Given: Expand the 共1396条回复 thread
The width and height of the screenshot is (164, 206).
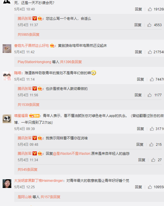Looking at the screenshot, I should pos(71,62).
